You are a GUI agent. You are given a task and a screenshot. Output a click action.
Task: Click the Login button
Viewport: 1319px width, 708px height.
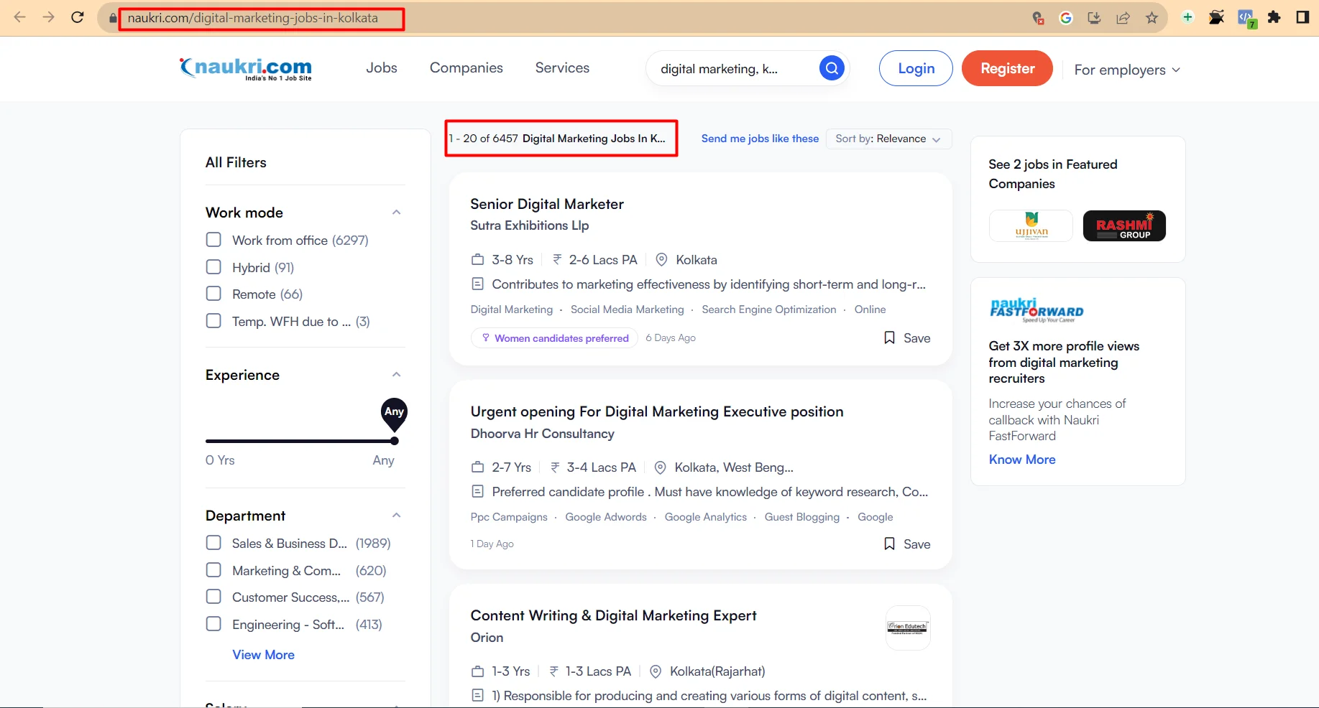tap(916, 68)
